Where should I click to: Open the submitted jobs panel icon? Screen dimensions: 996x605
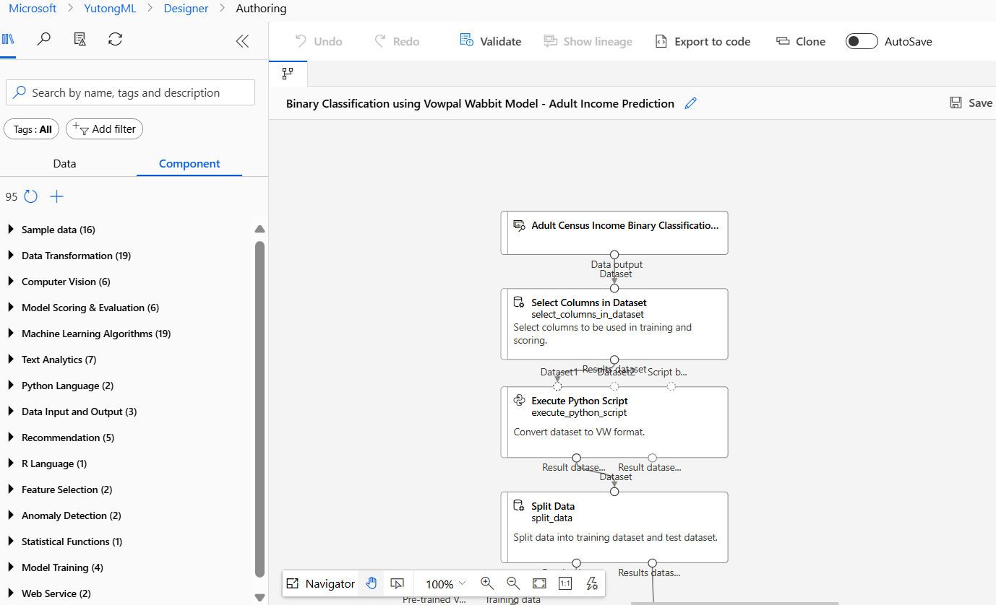point(80,40)
